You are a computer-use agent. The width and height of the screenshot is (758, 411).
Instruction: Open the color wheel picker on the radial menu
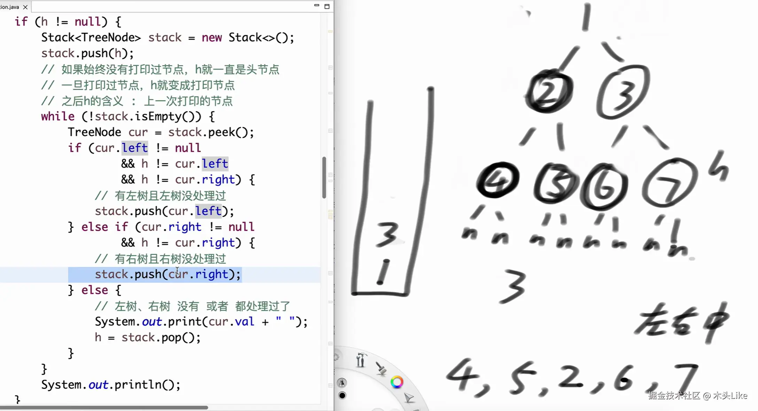tap(397, 382)
